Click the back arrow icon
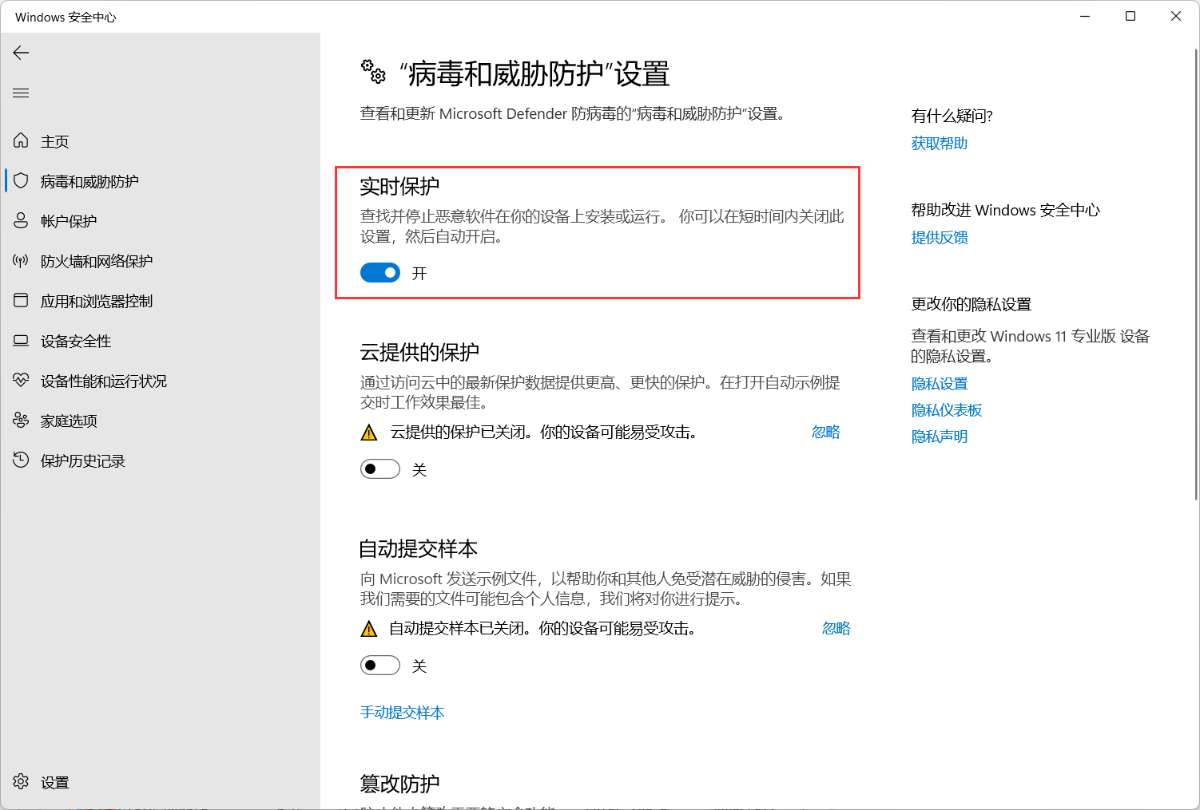Viewport: 1200px width, 810px height. [x=21, y=53]
